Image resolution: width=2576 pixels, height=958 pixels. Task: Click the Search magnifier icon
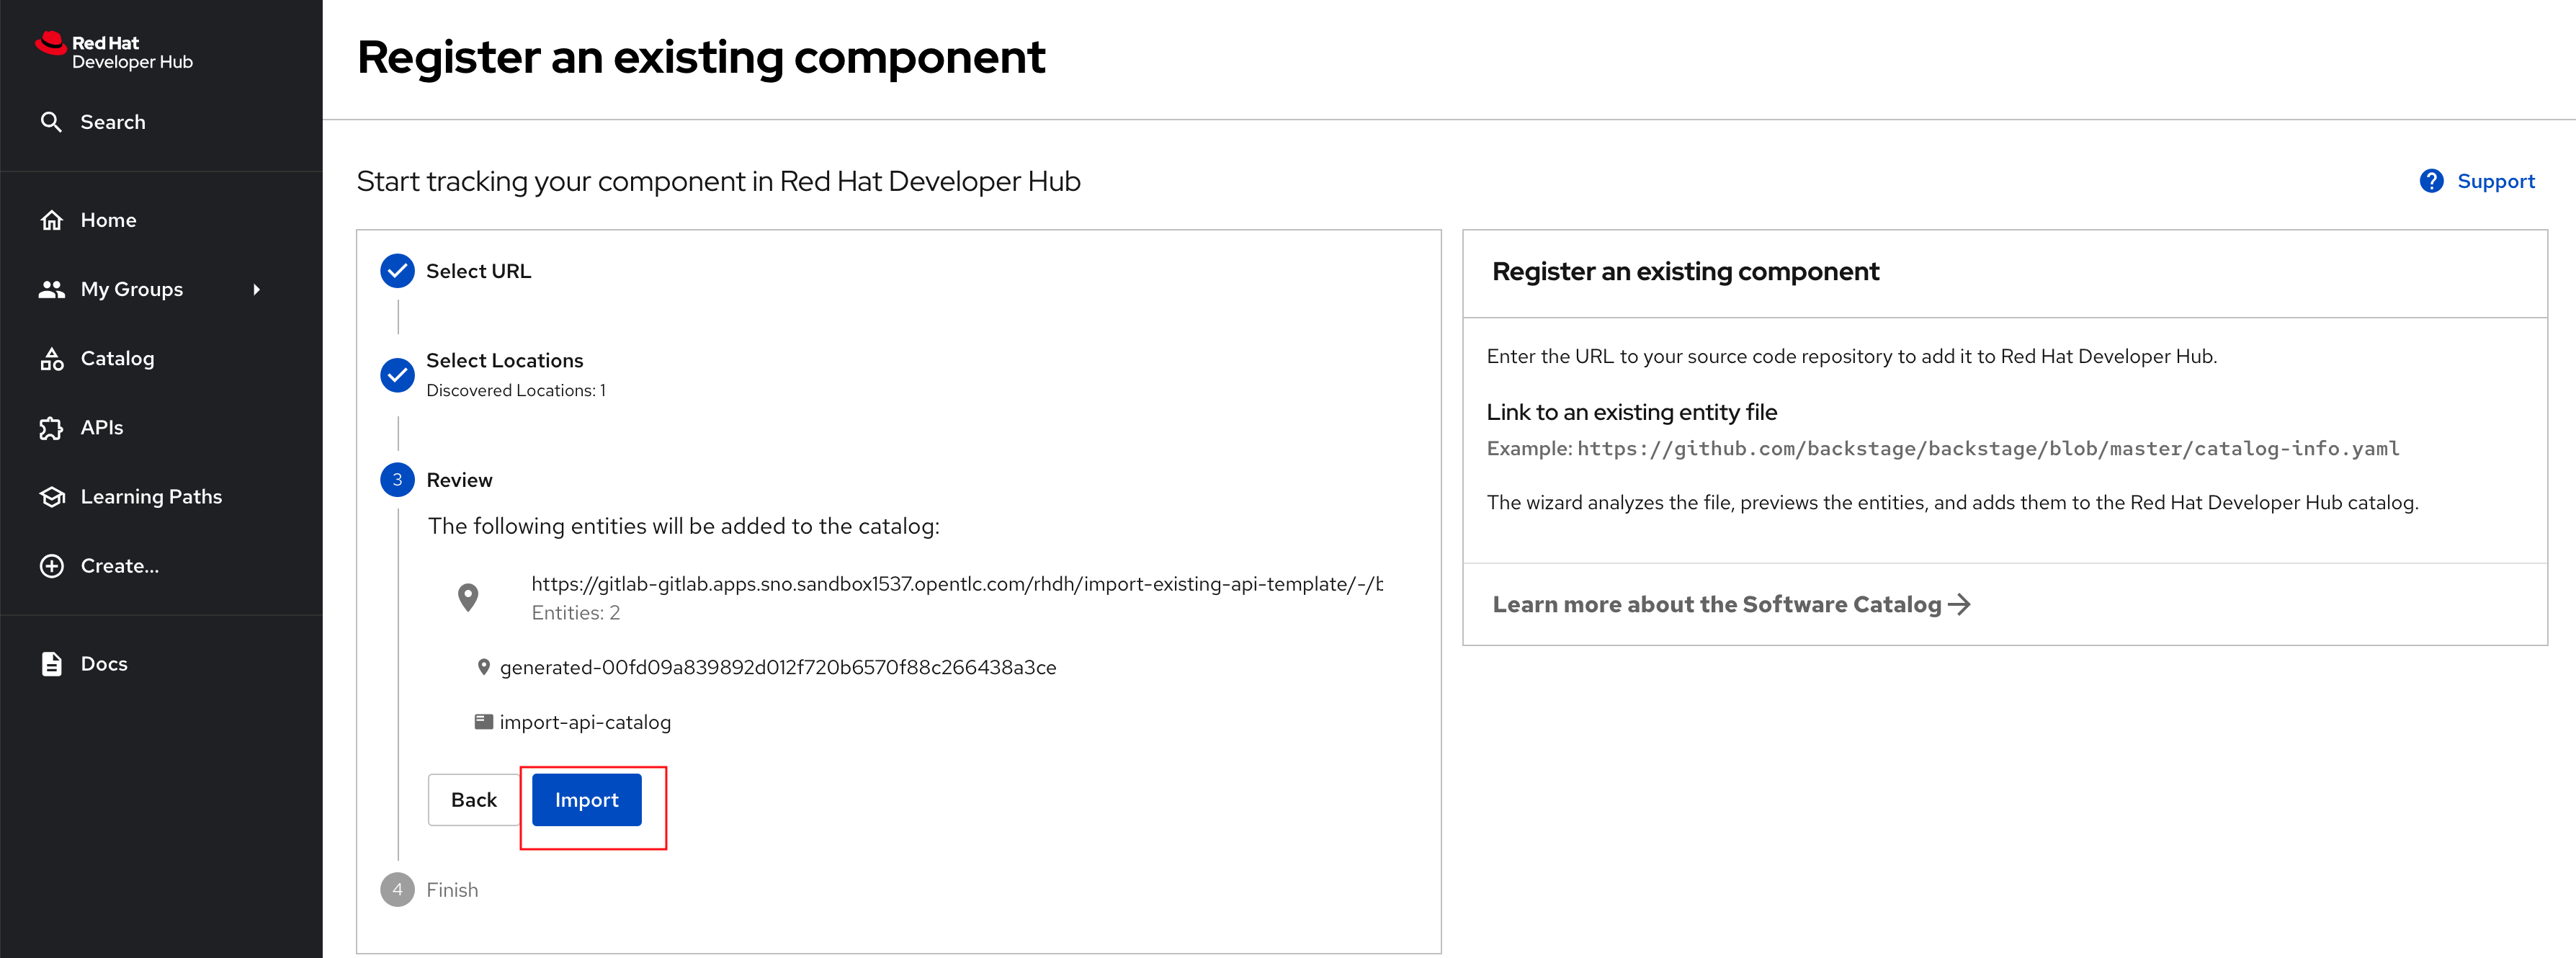[x=51, y=122]
